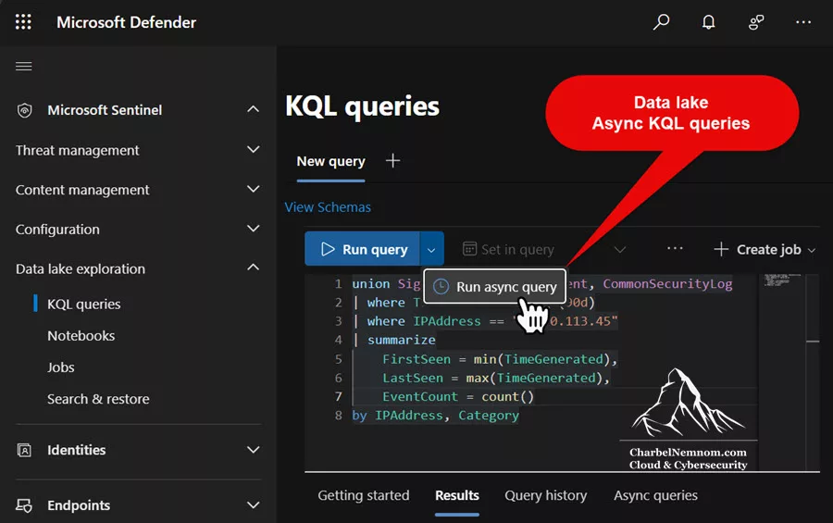Open the Create job dropdown

coord(811,250)
